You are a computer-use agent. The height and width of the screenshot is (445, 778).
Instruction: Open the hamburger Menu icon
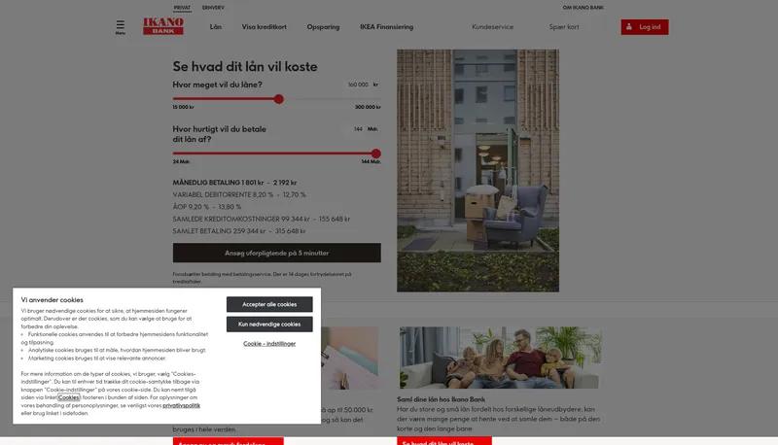click(x=120, y=27)
